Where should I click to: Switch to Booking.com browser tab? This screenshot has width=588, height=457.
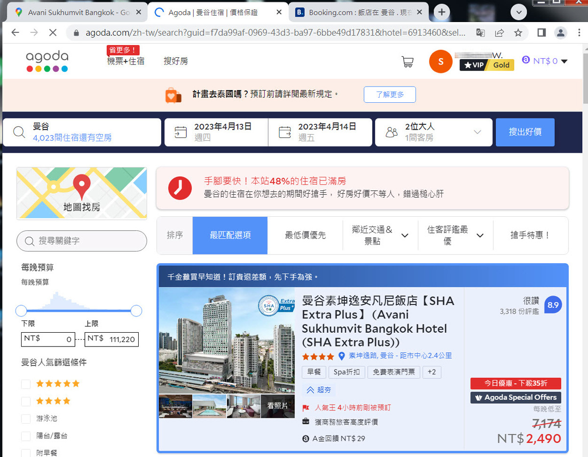tap(359, 12)
